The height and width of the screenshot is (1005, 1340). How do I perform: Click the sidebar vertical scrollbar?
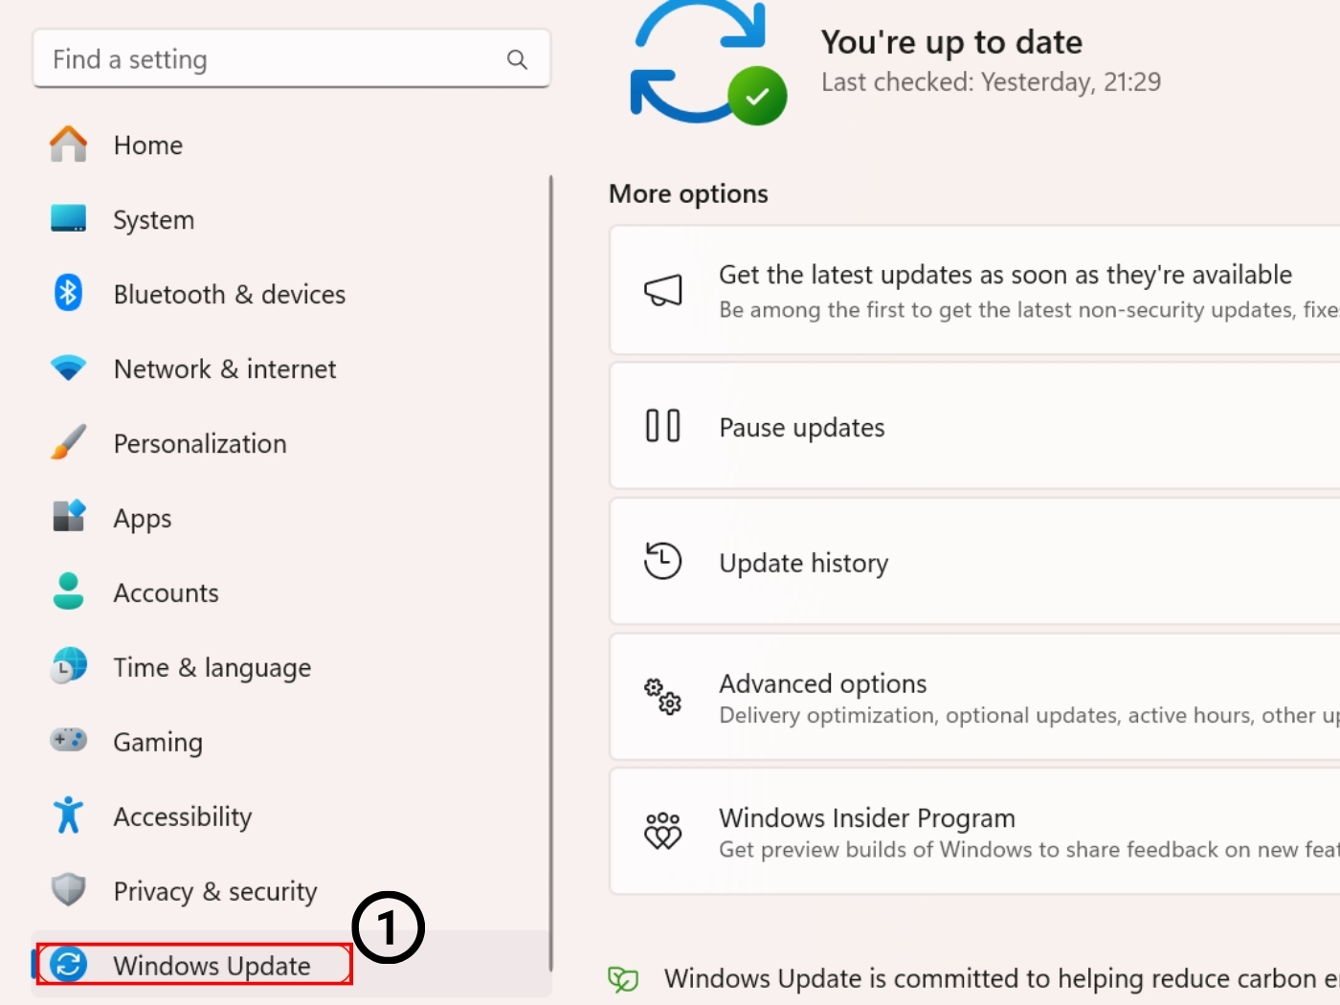click(550, 572)
